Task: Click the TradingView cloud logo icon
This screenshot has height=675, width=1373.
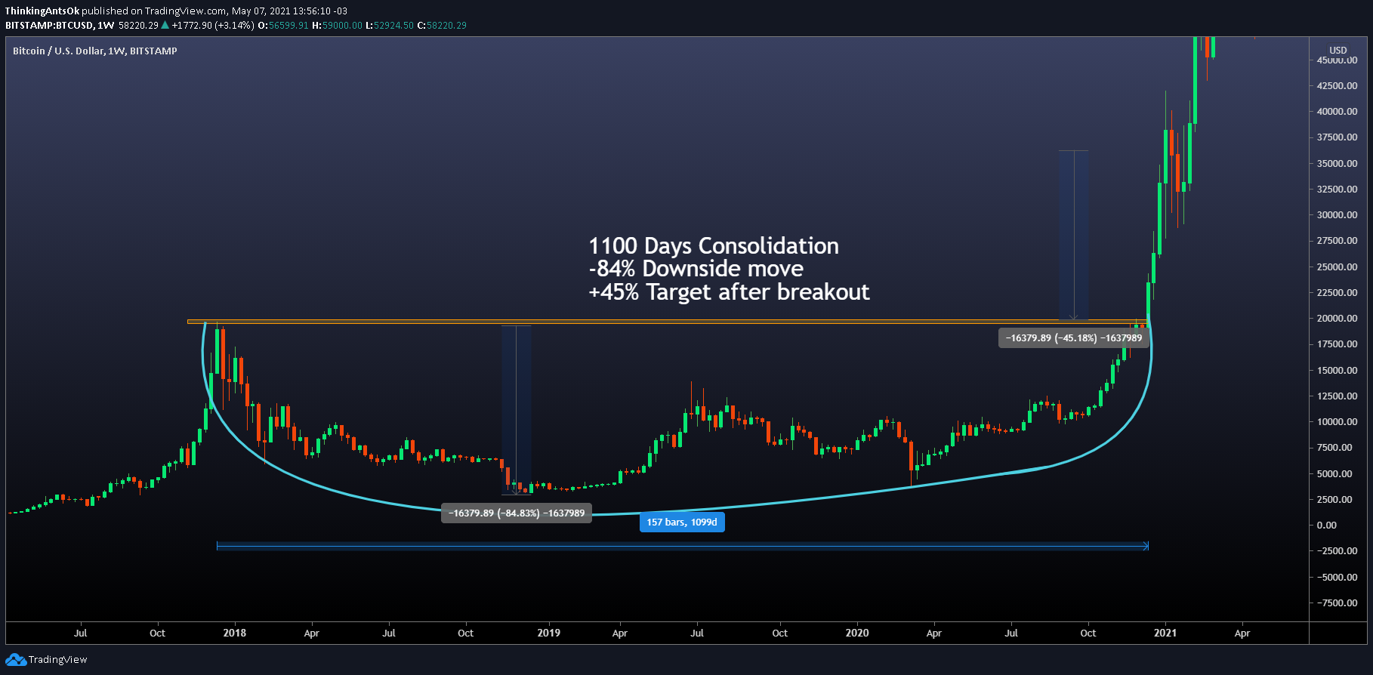Action: (16, 660)
